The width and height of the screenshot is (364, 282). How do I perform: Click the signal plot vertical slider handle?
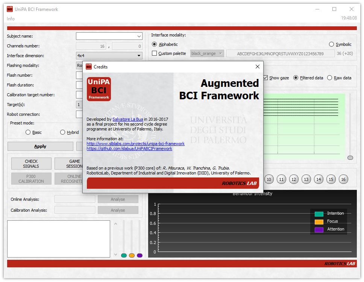350,158
